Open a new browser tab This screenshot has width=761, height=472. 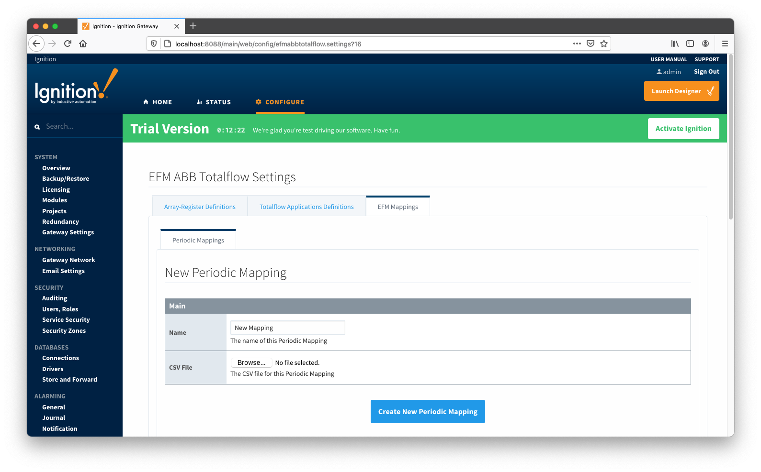pos(193,26)
